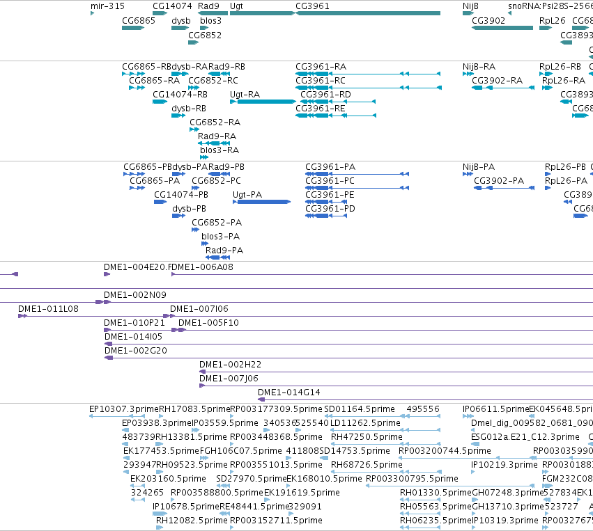This screenshot has height=531, width=593.
Task: Select transcript CG6865-RA
Action: pyautogui.click(x=154, y=81)
